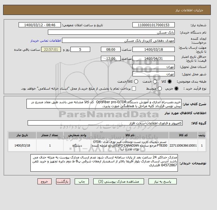Click the بانک مسکن buyer name field
The height and width of the screenshot is (210, 217).
[111, 32]
